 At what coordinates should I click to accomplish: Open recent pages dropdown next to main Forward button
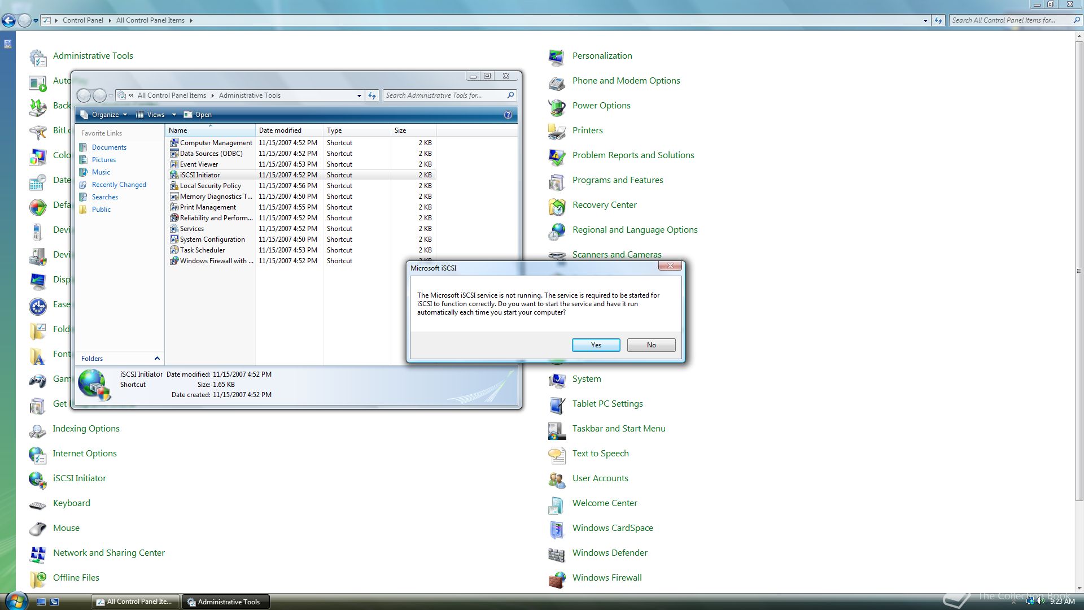[36, 20]
